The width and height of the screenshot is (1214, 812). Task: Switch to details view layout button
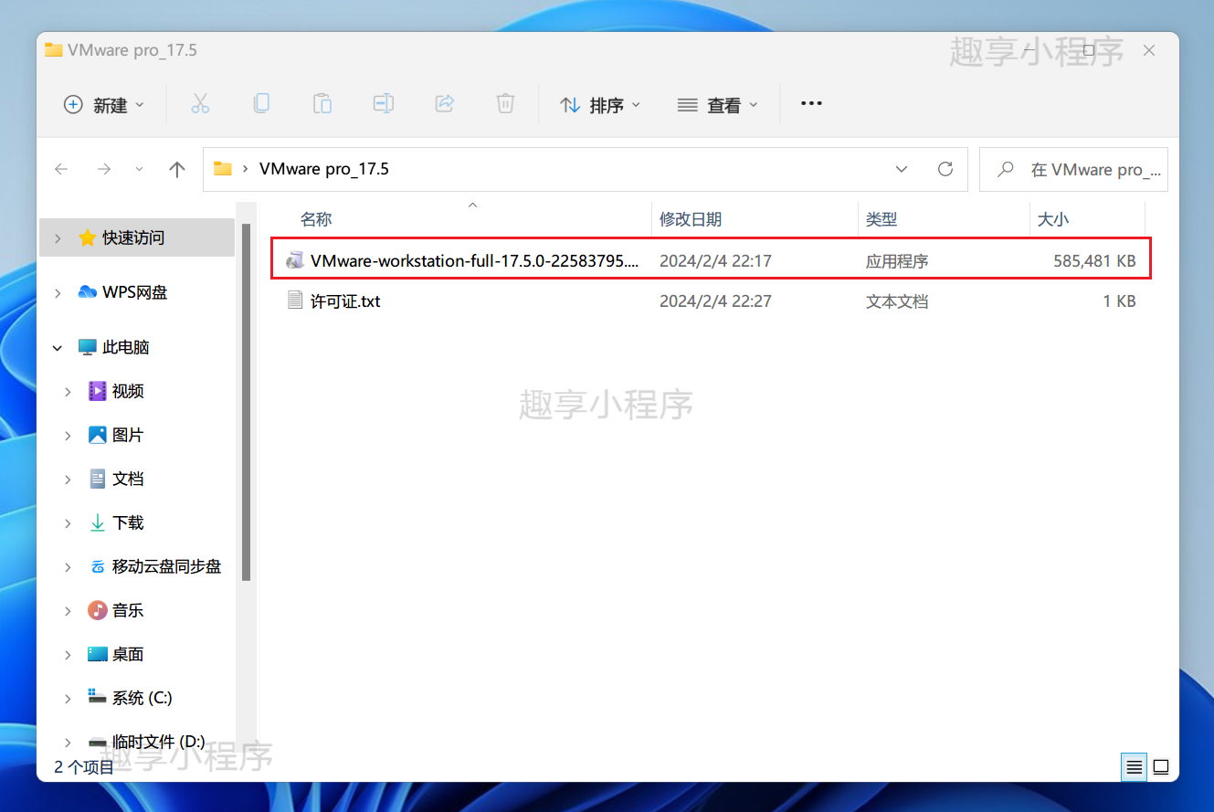1134,766
